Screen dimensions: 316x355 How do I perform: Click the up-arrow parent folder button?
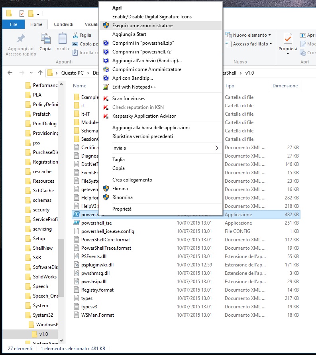tap(40, 73)
